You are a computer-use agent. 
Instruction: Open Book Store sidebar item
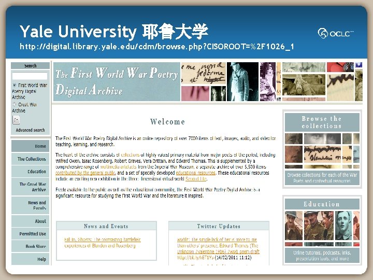click(x=31, y=246)
